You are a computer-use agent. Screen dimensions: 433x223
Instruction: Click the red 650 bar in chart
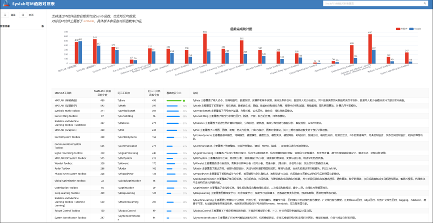coord(370,49)
